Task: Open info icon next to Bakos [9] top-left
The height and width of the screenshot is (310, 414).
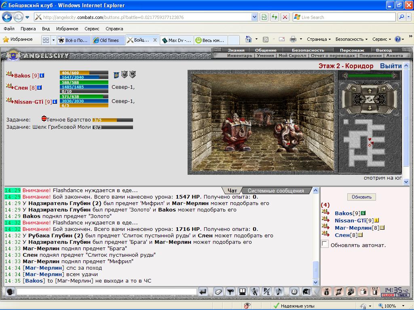Action: (42, 75)
